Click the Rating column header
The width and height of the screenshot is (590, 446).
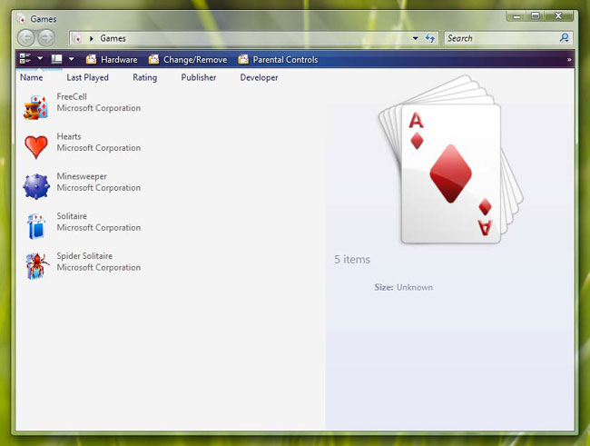point(144,78)
